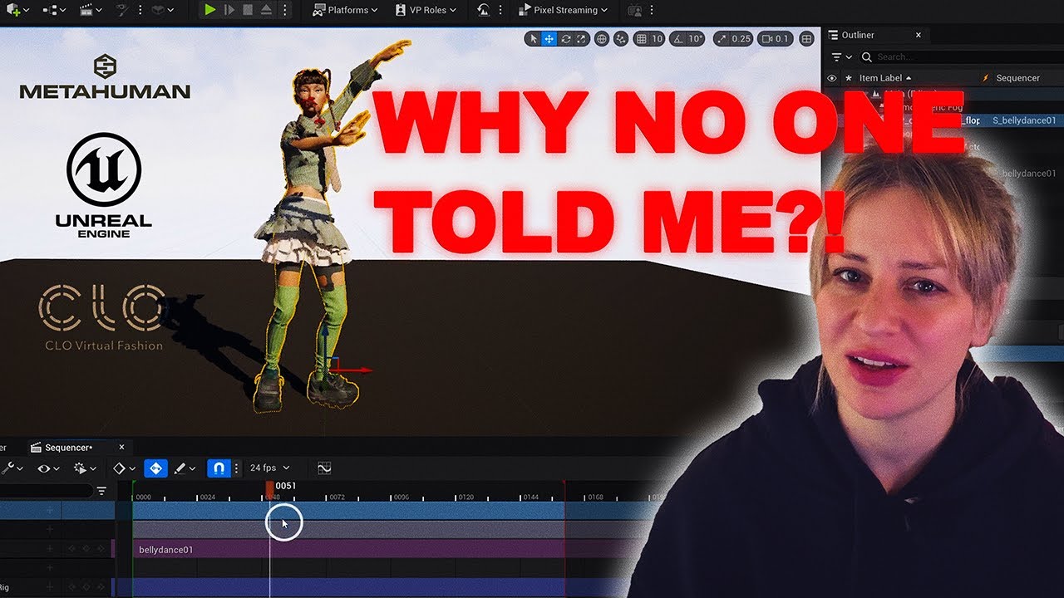Toggle surface snapping icon

tap(620, 39)
